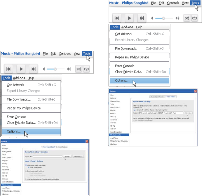The height and width of the screenshot is (196, 202).
Task: Toggle Shuffle in the right-hand Songbird player
Action: (187, 18)
